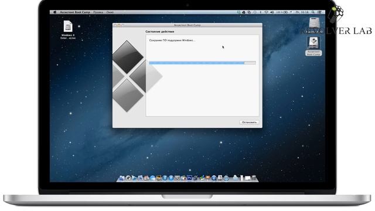Open Photoshop from the Dock

click(x=189, y=178)
